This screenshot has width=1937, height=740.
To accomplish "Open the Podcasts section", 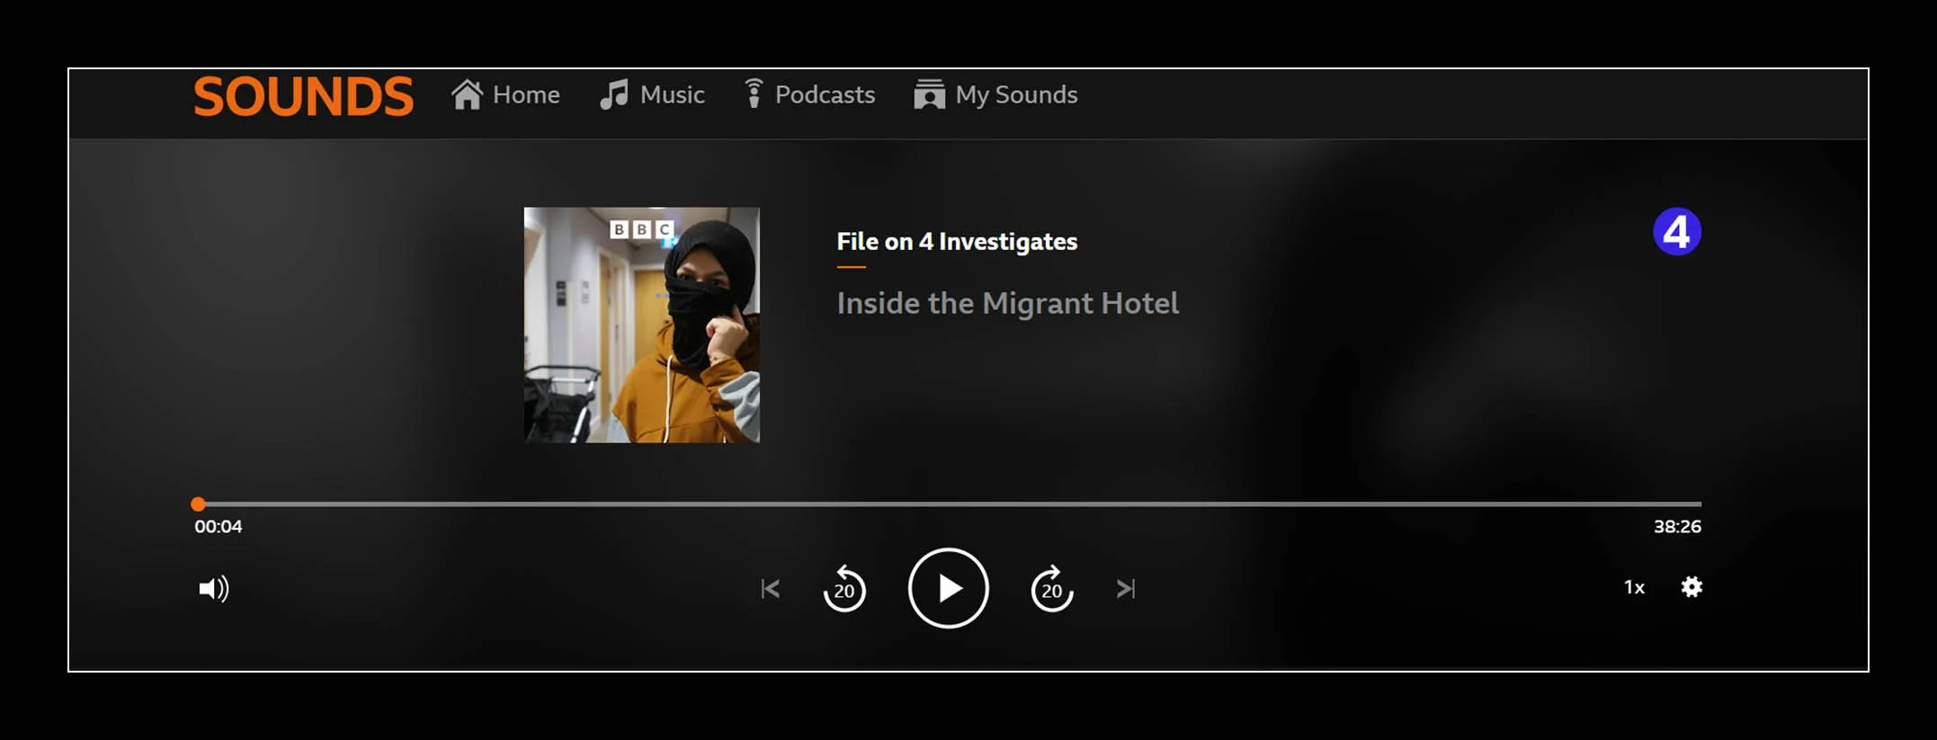I will coord(809,94).
